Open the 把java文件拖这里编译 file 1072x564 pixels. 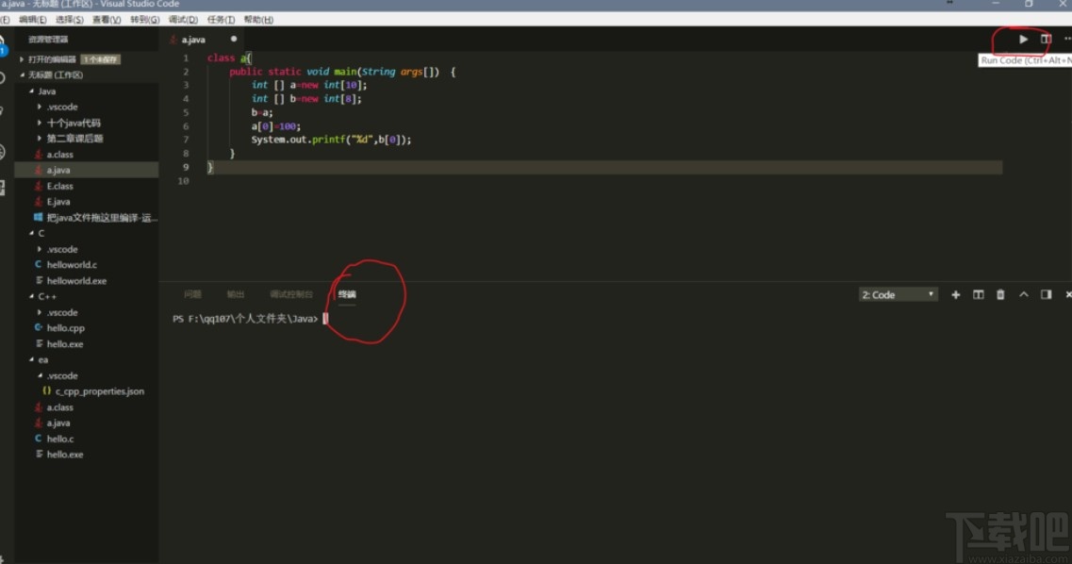pos(102,218)
